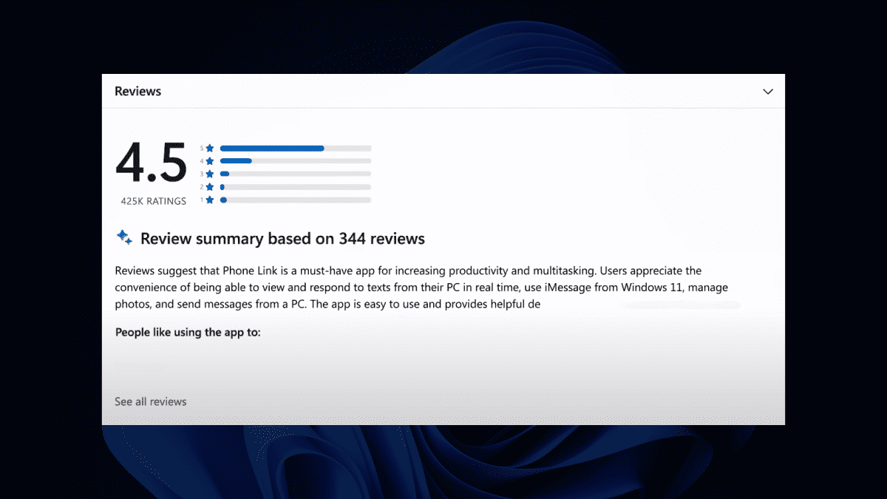Click the review summary paragraph about Phone Link
Viewport: 887px width, 499px height.
tap(421, 288)
